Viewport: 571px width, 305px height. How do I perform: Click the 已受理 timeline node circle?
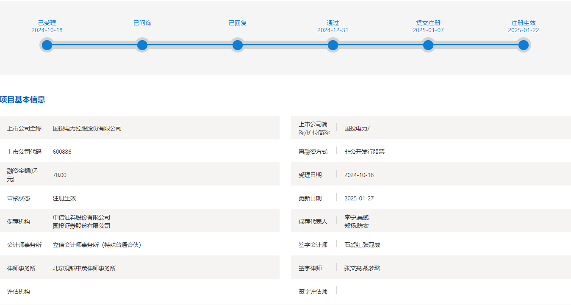tap(47, 45)
